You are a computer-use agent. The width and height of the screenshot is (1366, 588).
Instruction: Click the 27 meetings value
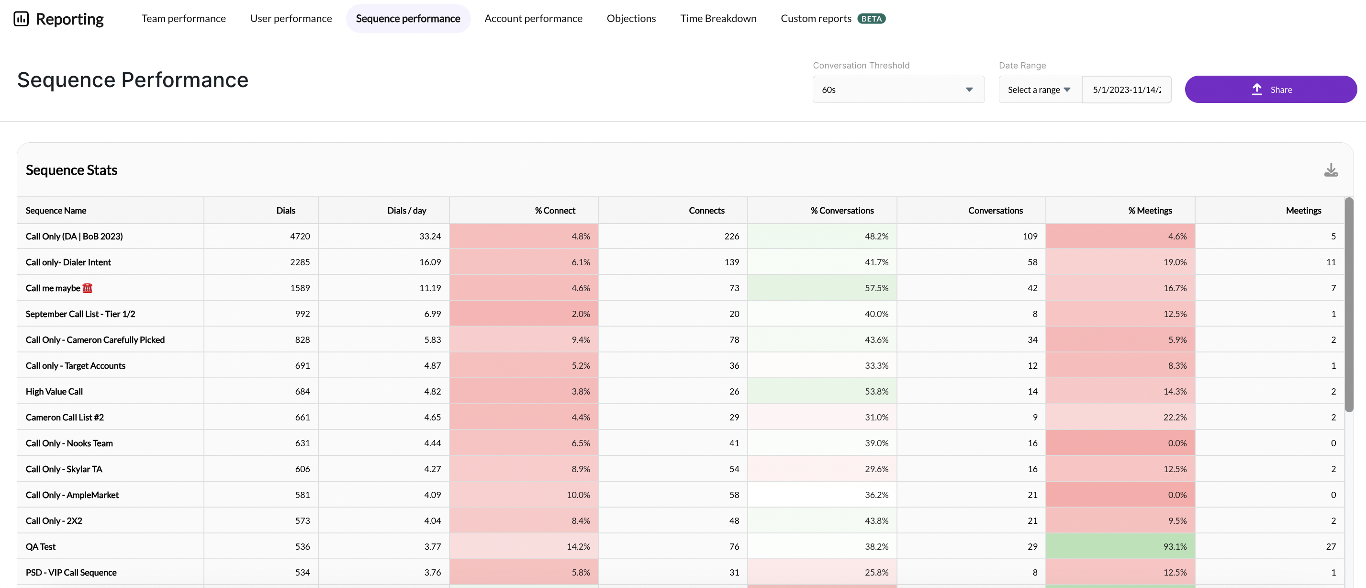(x=1331, y=547)
